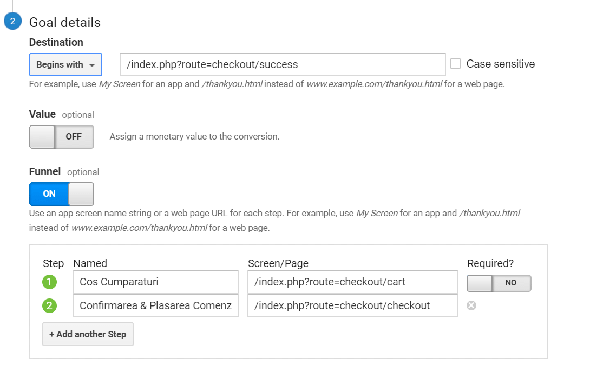Click the Destination label
The width and height of the screenshot is (590, 372).
pyautogui.click(x=56, y=42)
